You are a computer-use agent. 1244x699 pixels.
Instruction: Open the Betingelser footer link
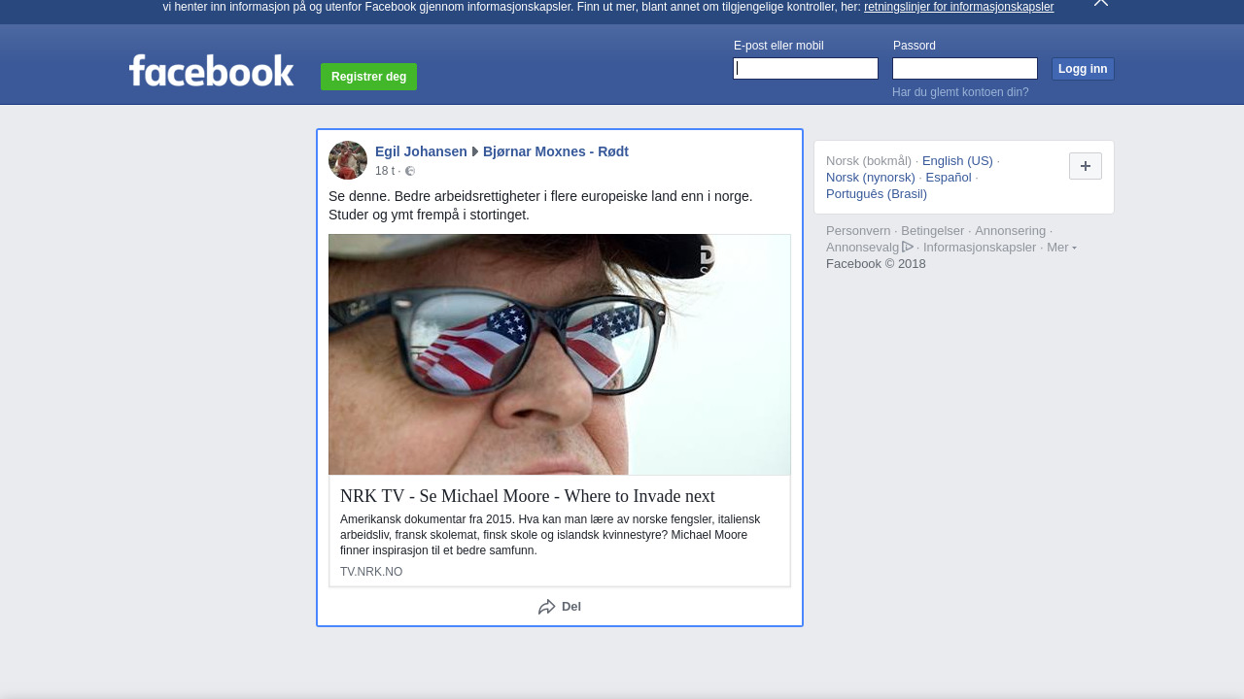point(933,231)
